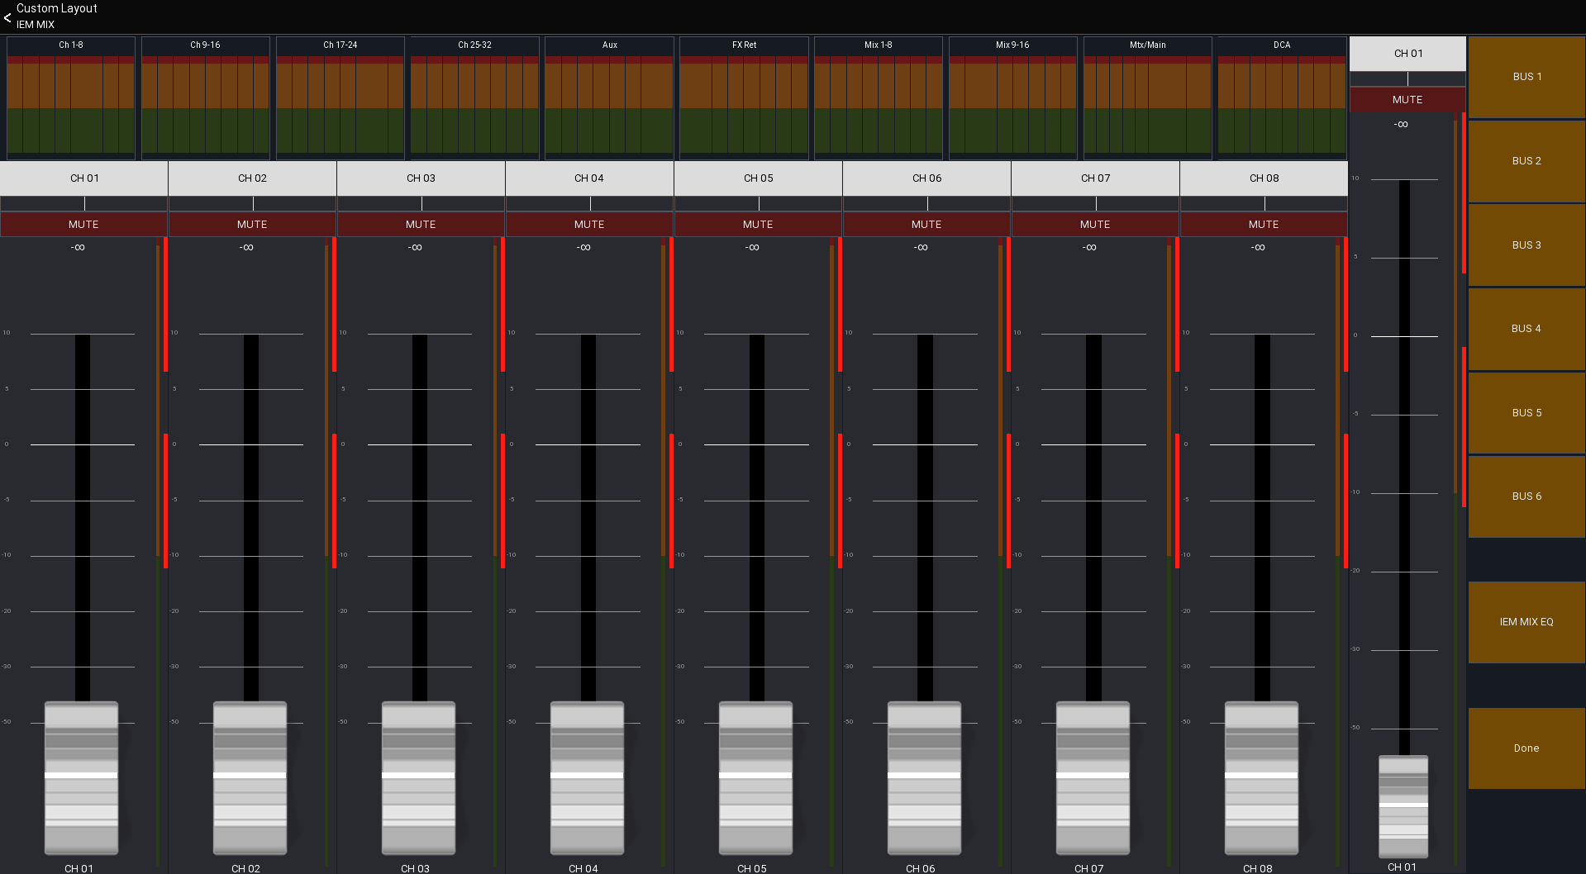
Task: Select BUS 1 in the sidebar
Action: click(1526, 76)
